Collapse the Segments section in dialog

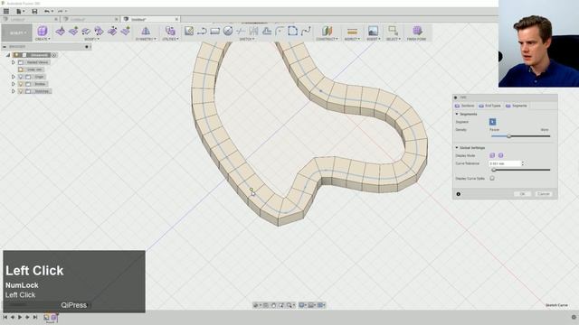[x=457, y=115]
